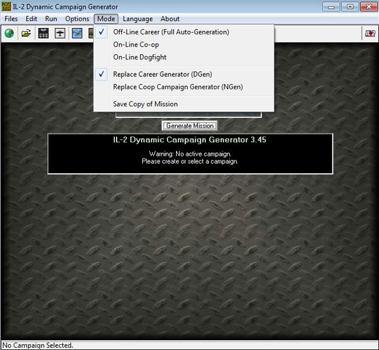Image resolution: width=379 pixels, height=350 pixels.
Task: Click the green globe toolbar icon
Action: coord(9,33)
